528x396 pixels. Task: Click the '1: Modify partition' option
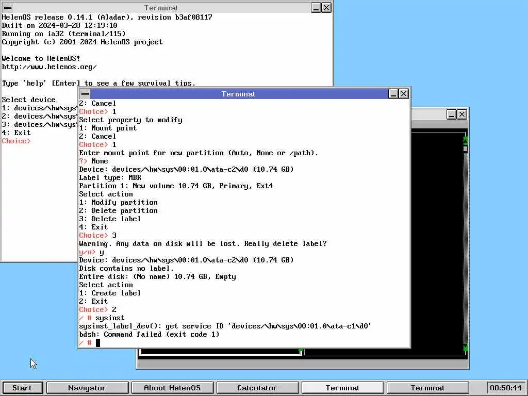118,202
